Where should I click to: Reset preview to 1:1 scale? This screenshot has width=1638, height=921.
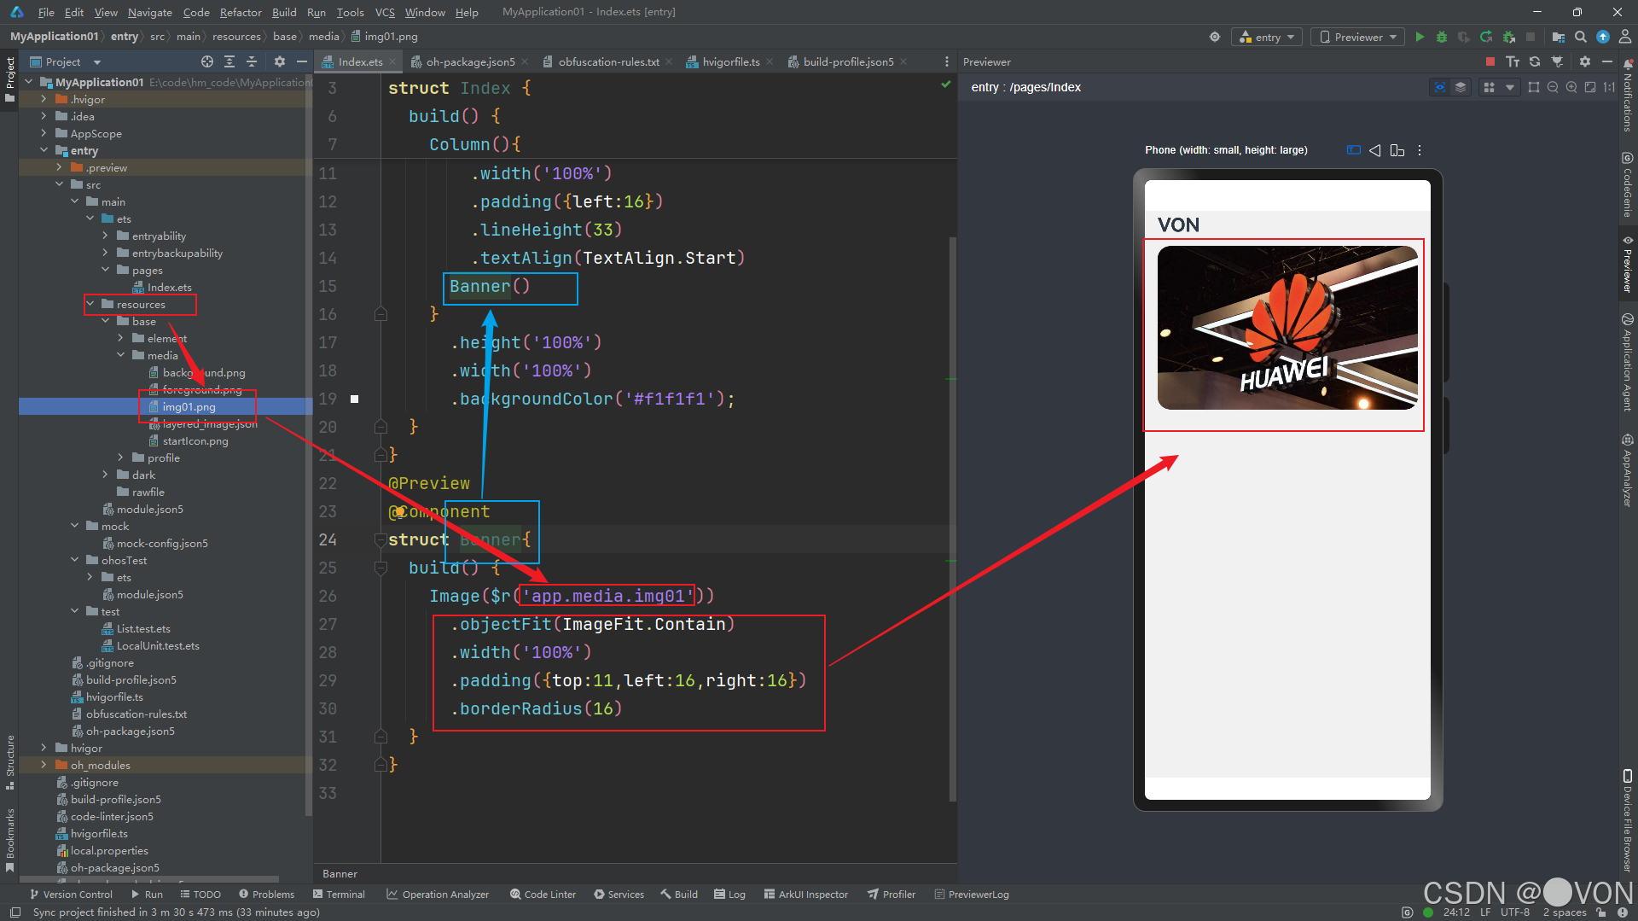[x=1609, y=87]
